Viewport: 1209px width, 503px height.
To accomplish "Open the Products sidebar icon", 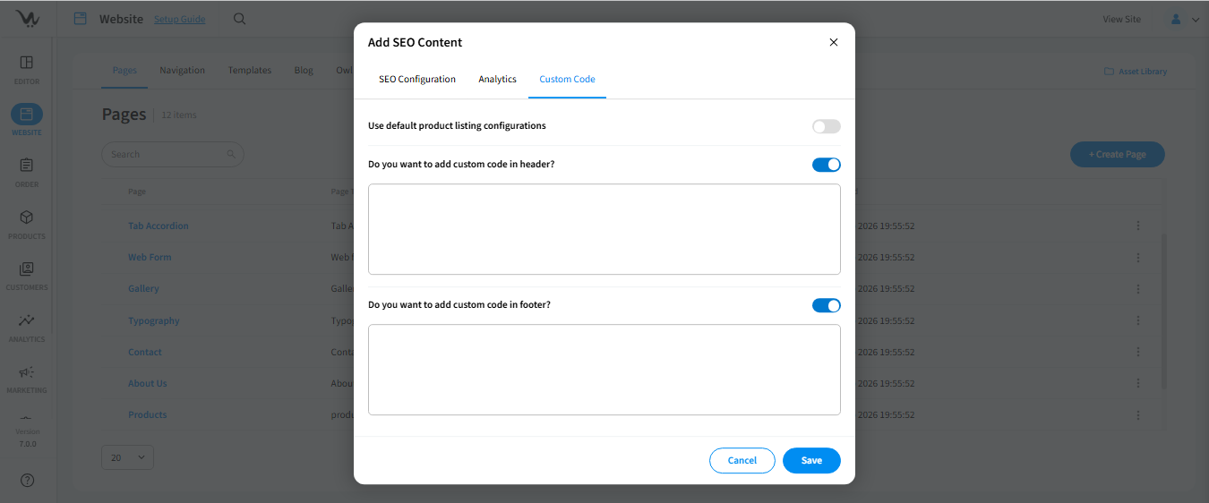I will pos(27,217).
